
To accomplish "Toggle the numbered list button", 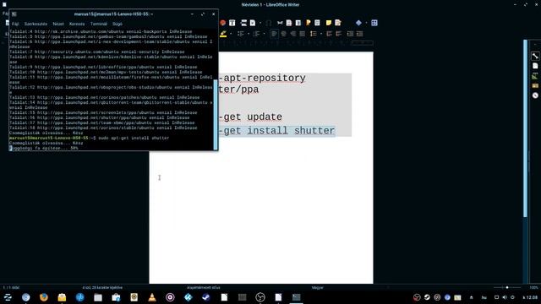I will pyautogui.click(x=256, y=34).
